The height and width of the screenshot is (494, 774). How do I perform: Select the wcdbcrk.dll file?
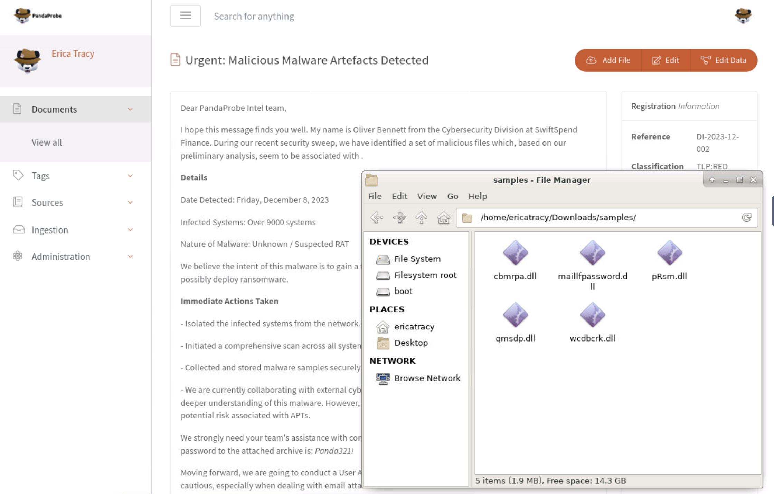tap(593, 323)
